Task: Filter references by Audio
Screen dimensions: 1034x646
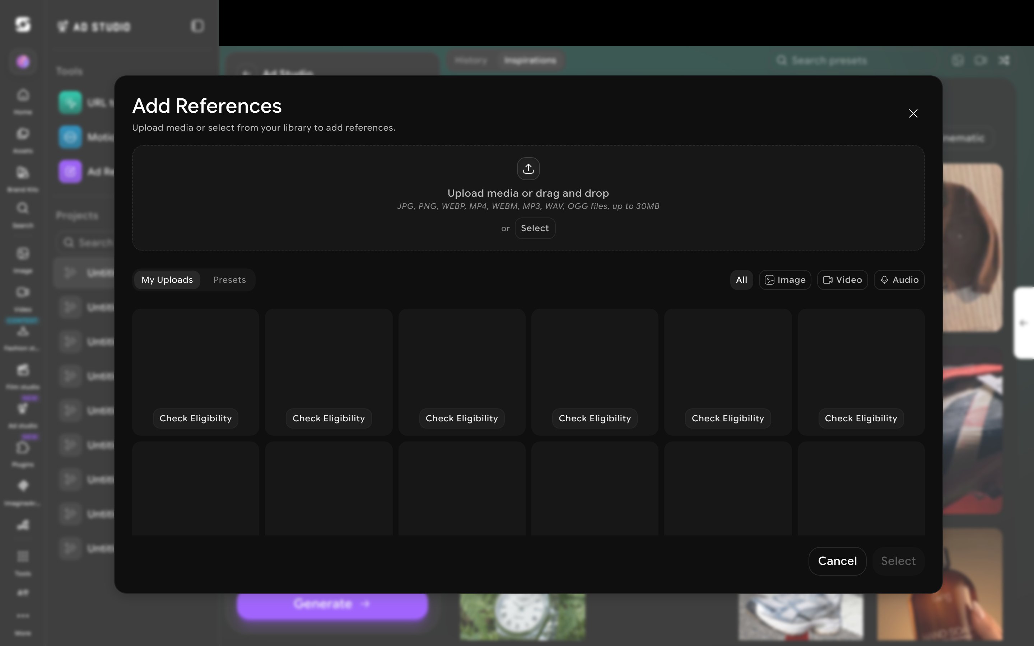Action: pyautogui.click(x=899, y=280)
